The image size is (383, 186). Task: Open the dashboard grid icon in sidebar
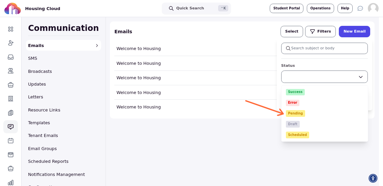coord(10,29)
